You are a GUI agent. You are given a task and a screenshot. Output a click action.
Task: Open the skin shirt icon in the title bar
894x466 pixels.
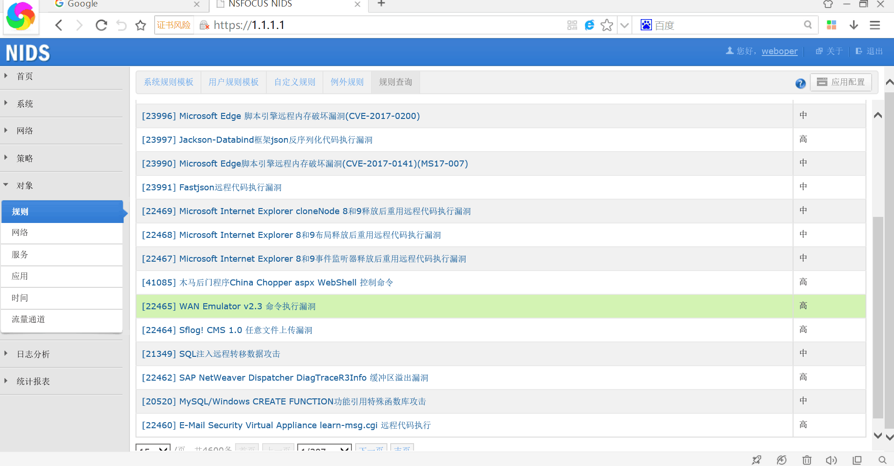828,4
